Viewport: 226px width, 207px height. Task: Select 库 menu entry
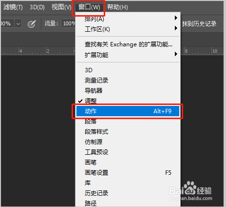click(128, 183)
